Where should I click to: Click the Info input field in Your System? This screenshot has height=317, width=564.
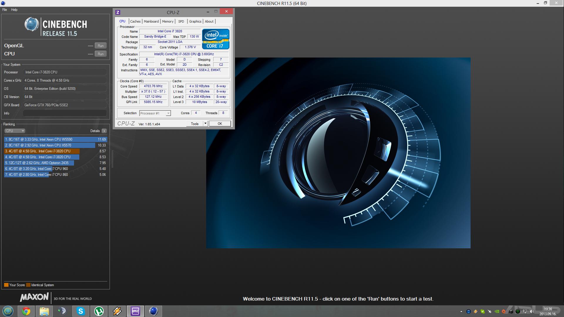coord(65,113)
